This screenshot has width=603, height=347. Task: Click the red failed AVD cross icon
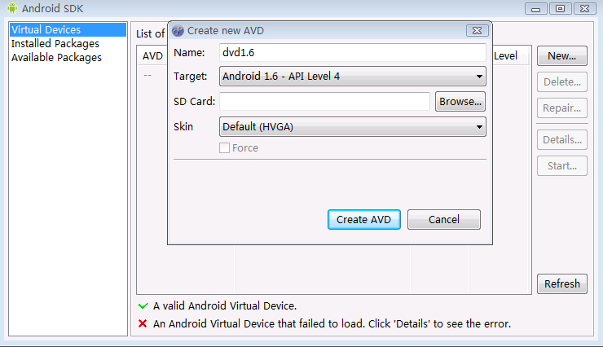[143, 323]
